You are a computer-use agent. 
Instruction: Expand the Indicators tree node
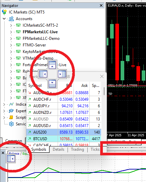(4, 104)
